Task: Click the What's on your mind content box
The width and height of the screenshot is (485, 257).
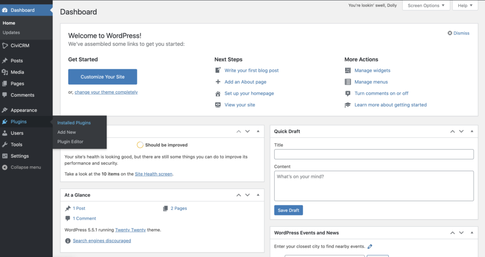Action: [374, 186]
